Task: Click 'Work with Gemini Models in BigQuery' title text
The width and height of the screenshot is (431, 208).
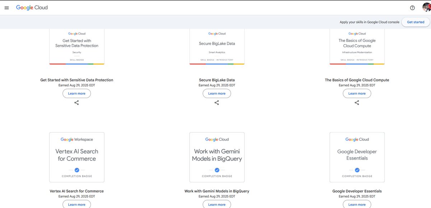Action: coord(217,191)
